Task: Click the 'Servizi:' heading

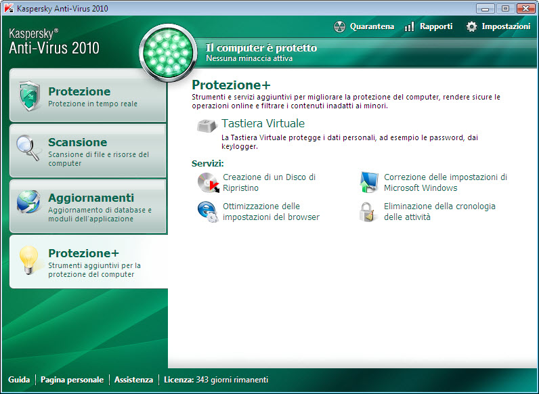Action: point(208,163)
